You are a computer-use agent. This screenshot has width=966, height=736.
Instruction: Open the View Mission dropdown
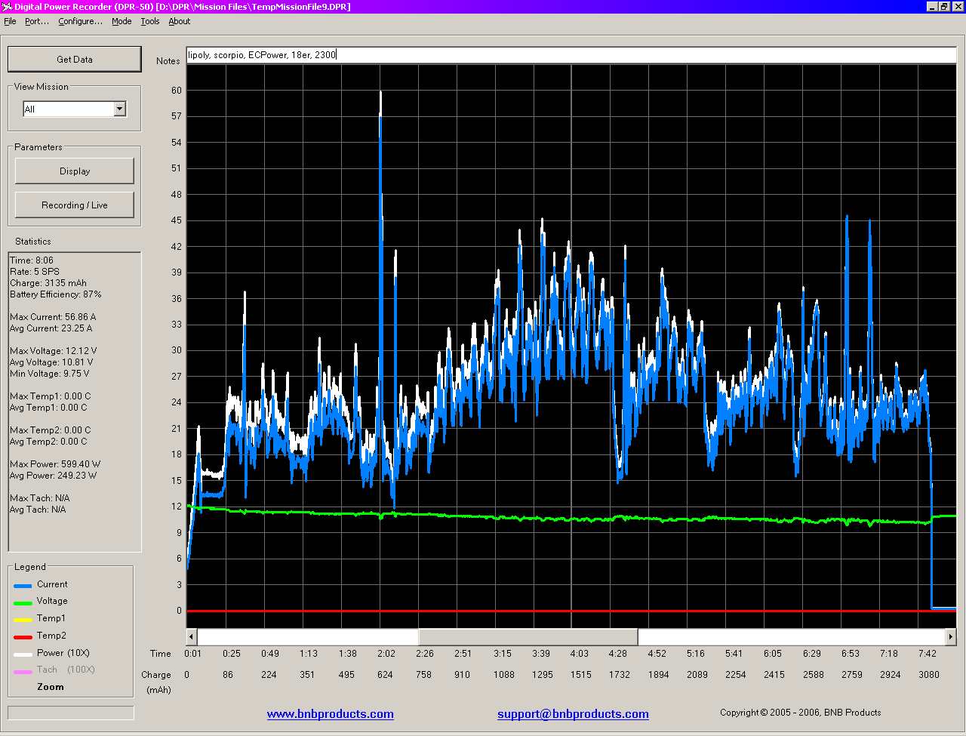[x=119, y=109]
